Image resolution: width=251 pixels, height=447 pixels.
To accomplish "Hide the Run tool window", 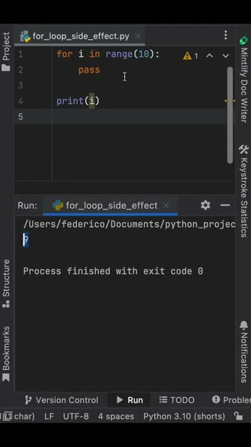I will pyautogui.click(x=225, y=205).
